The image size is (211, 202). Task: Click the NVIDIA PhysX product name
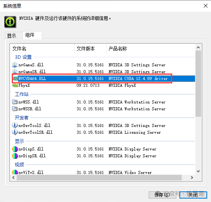[x=122, y=85]
